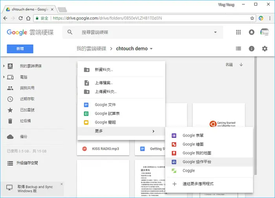Expand the 電腦 tree arrow
Screen dimensions: 275x198
click(4, 77)
